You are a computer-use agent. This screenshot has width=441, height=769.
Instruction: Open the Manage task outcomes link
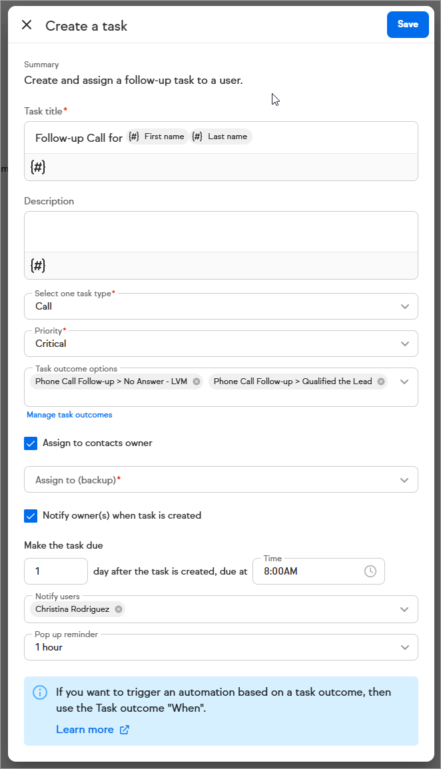[x=69, y=415]
